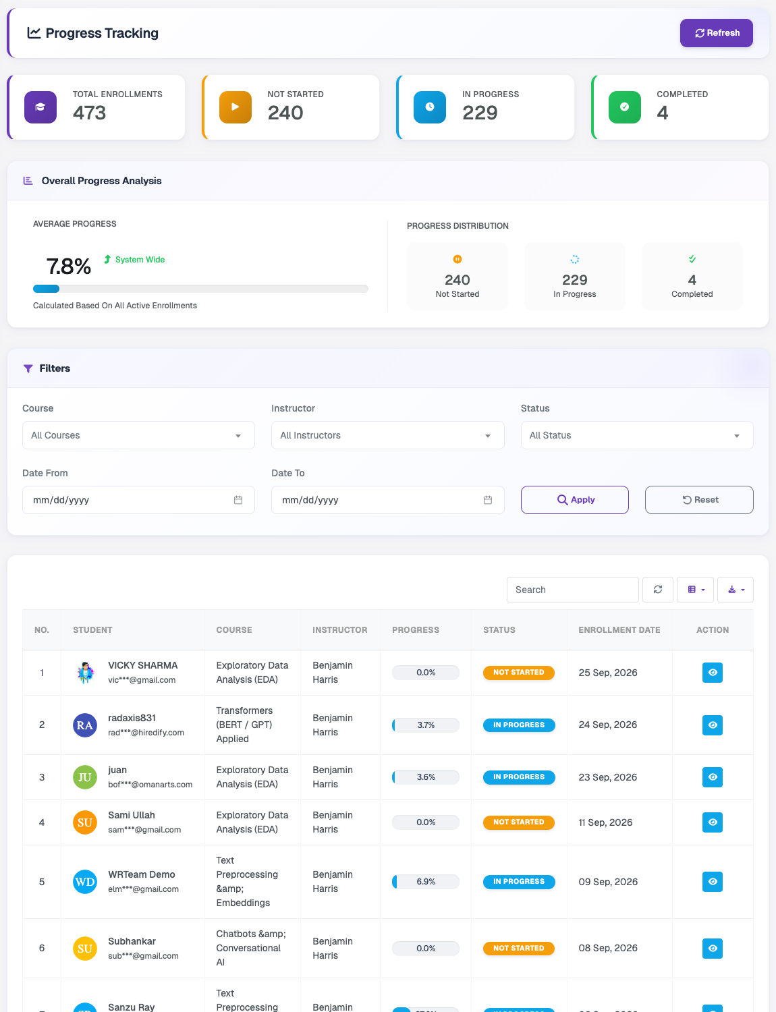Click the email rad***@hiredify.com

[146, 733]
